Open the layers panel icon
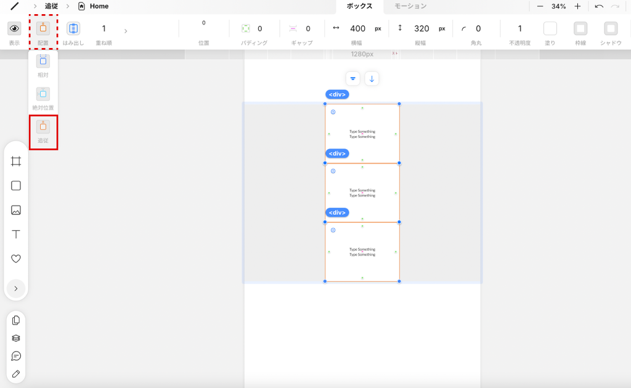 (x=16, y=338)
